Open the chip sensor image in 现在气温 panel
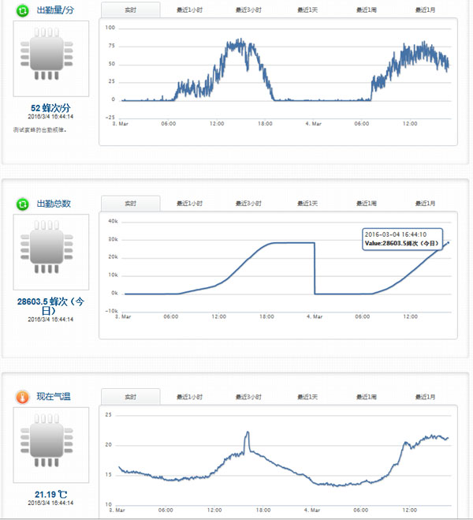 (51, 445)
